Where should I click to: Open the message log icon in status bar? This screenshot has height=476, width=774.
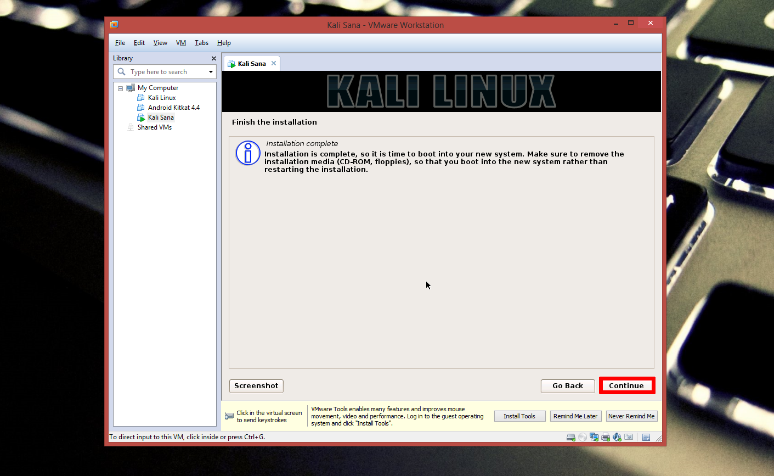click(646, 438)
